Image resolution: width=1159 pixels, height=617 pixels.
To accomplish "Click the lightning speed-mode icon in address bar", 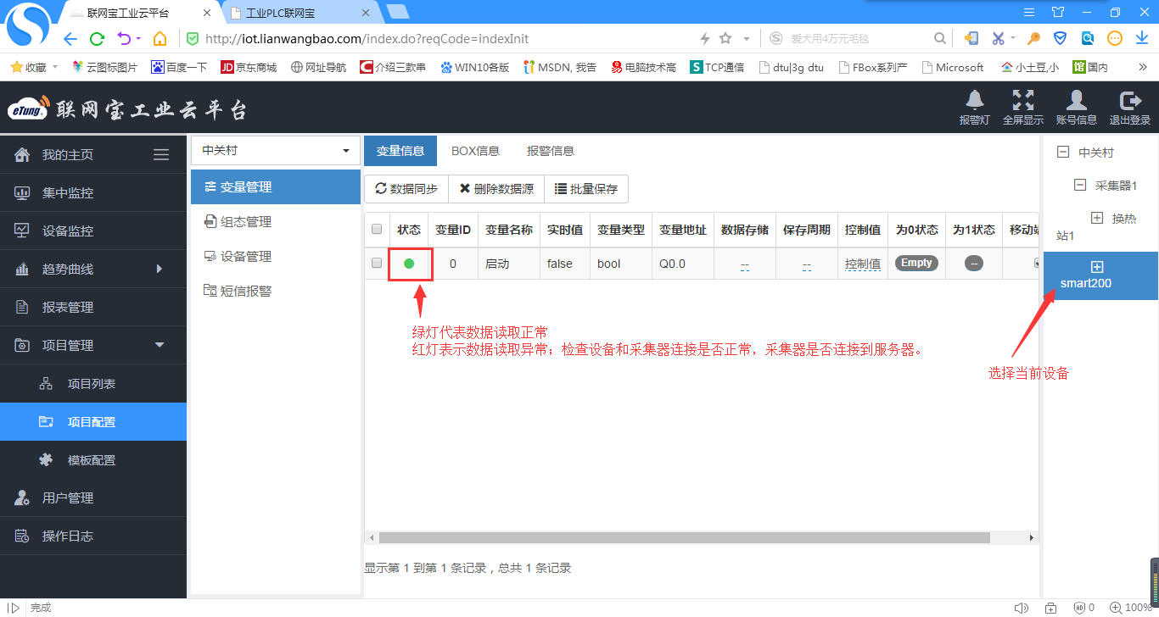I will (x=704, y=38).
